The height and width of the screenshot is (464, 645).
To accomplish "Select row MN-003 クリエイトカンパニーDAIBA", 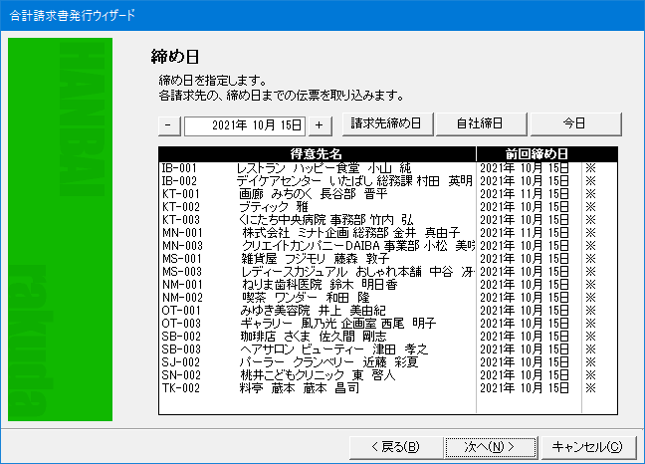I will point(388,246).
